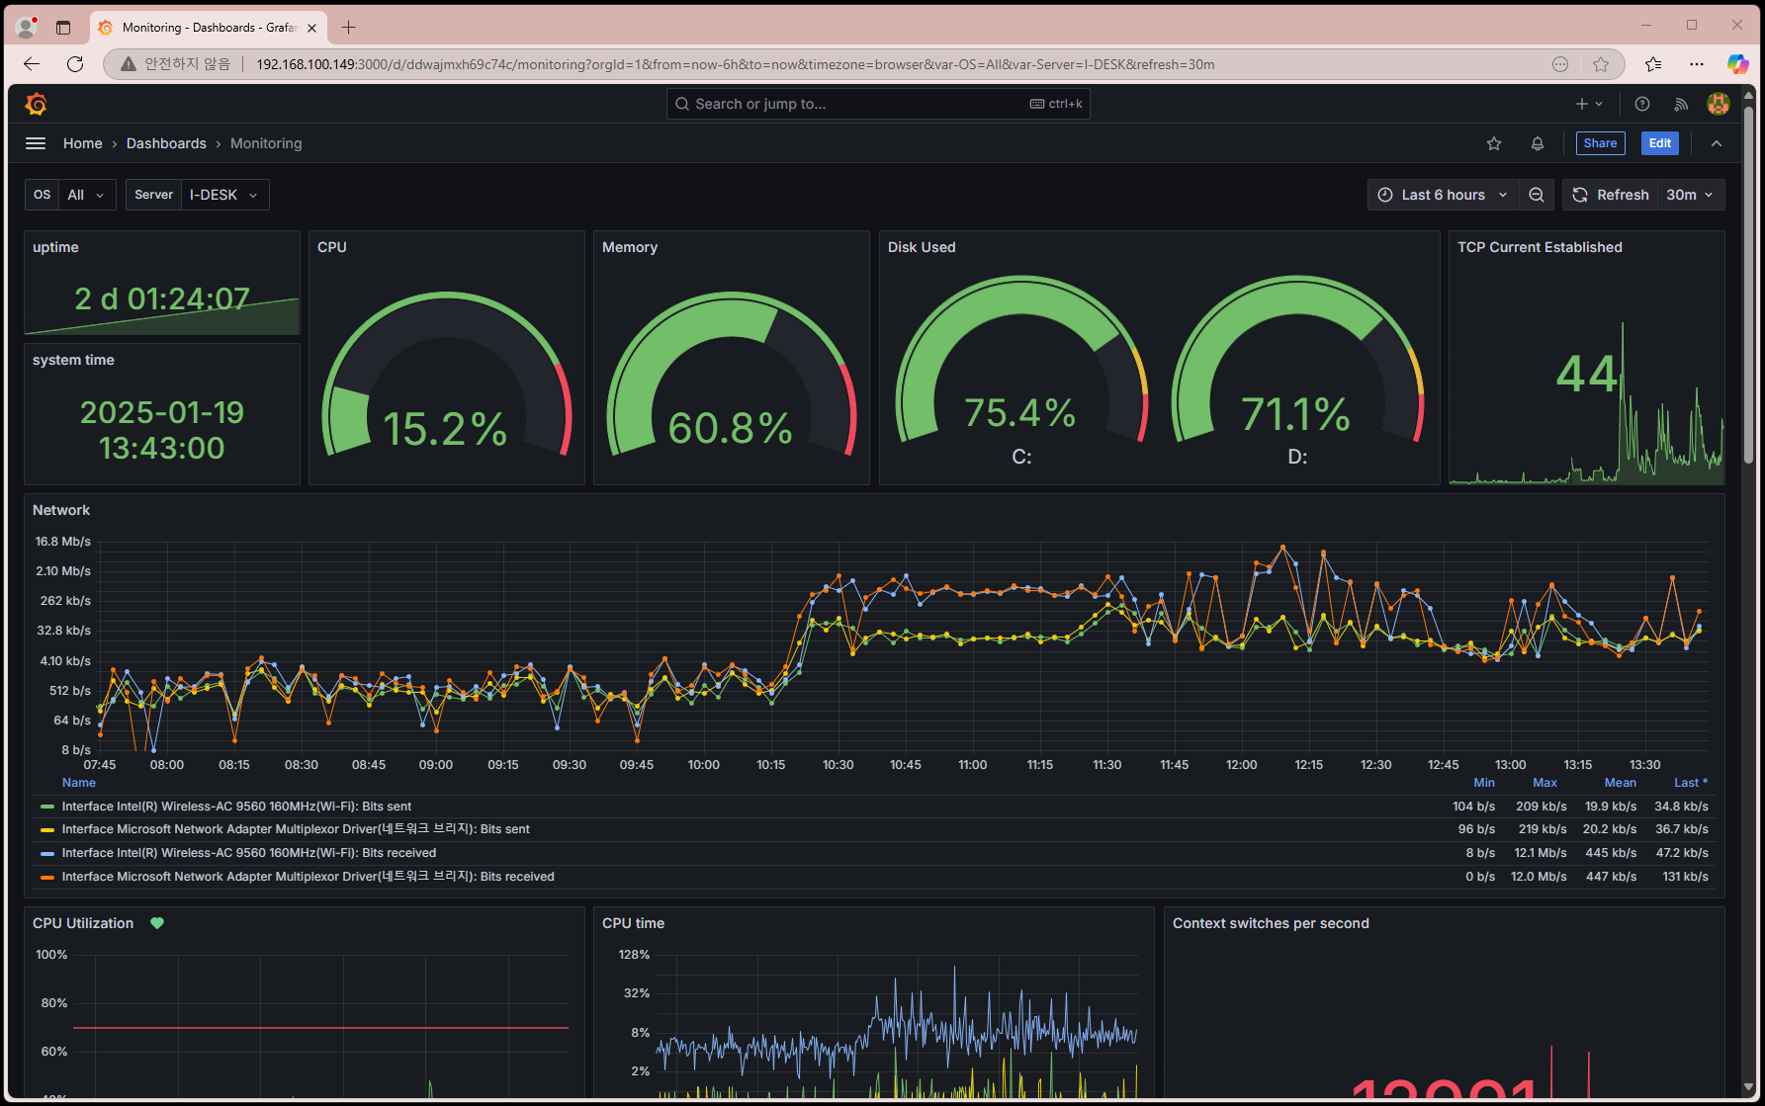Click the Grafana logo icon

(36, 104)
